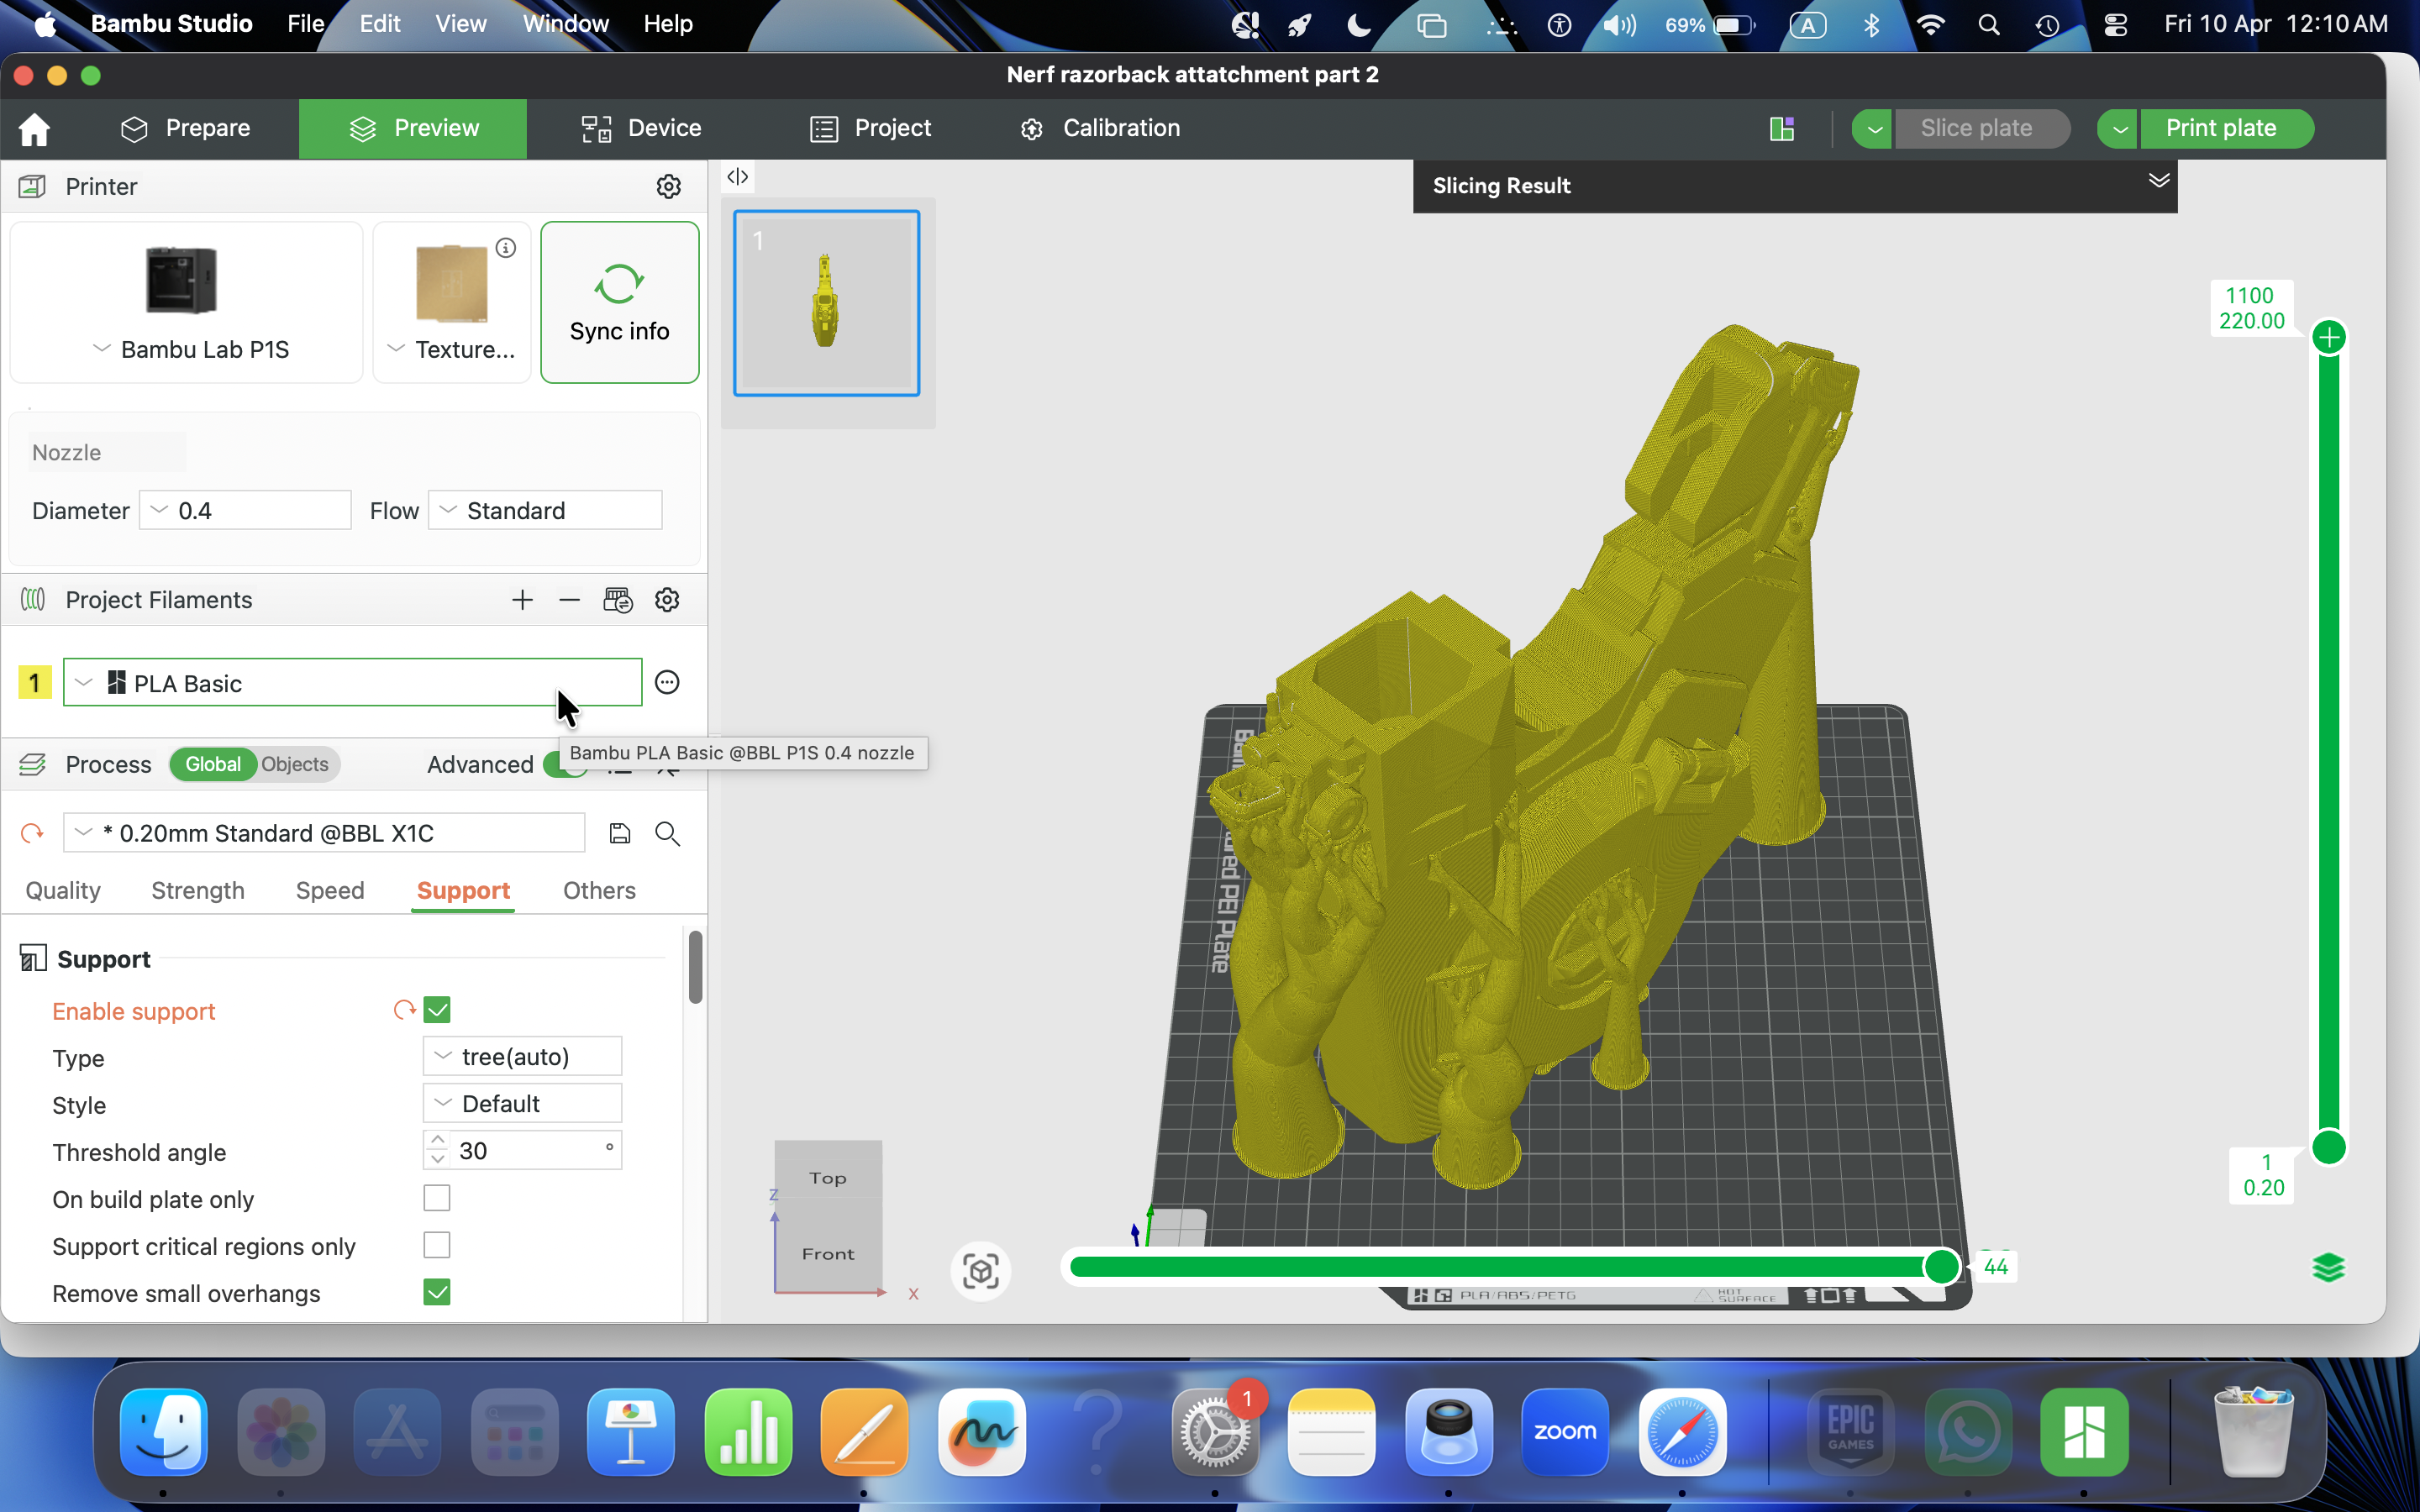
Task: Click the Print plate button
Action: (2221, 128)
